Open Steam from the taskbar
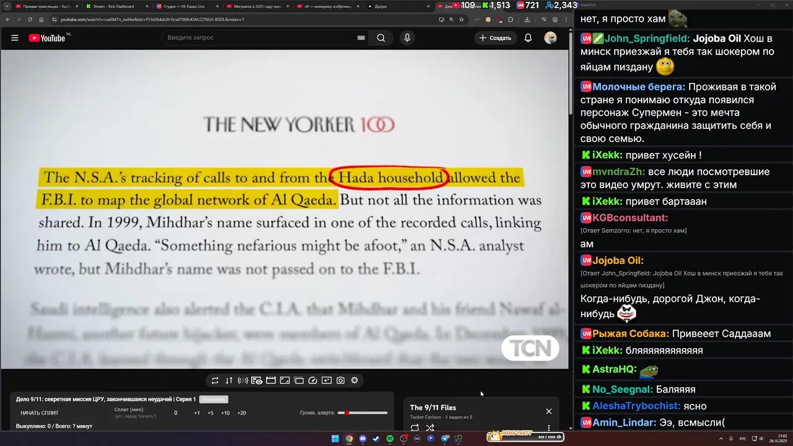 point(376,439)
